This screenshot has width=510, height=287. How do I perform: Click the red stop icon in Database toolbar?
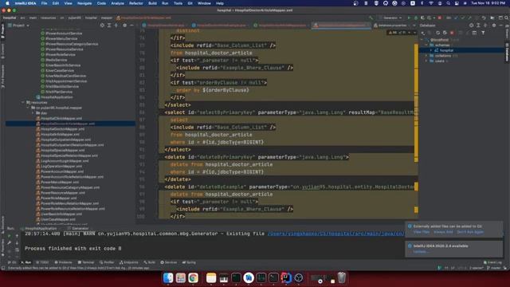[452, 33]
